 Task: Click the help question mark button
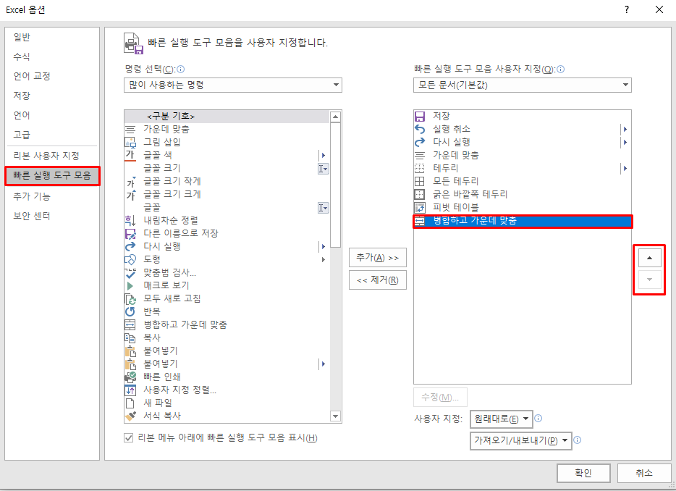coord(626,9)
